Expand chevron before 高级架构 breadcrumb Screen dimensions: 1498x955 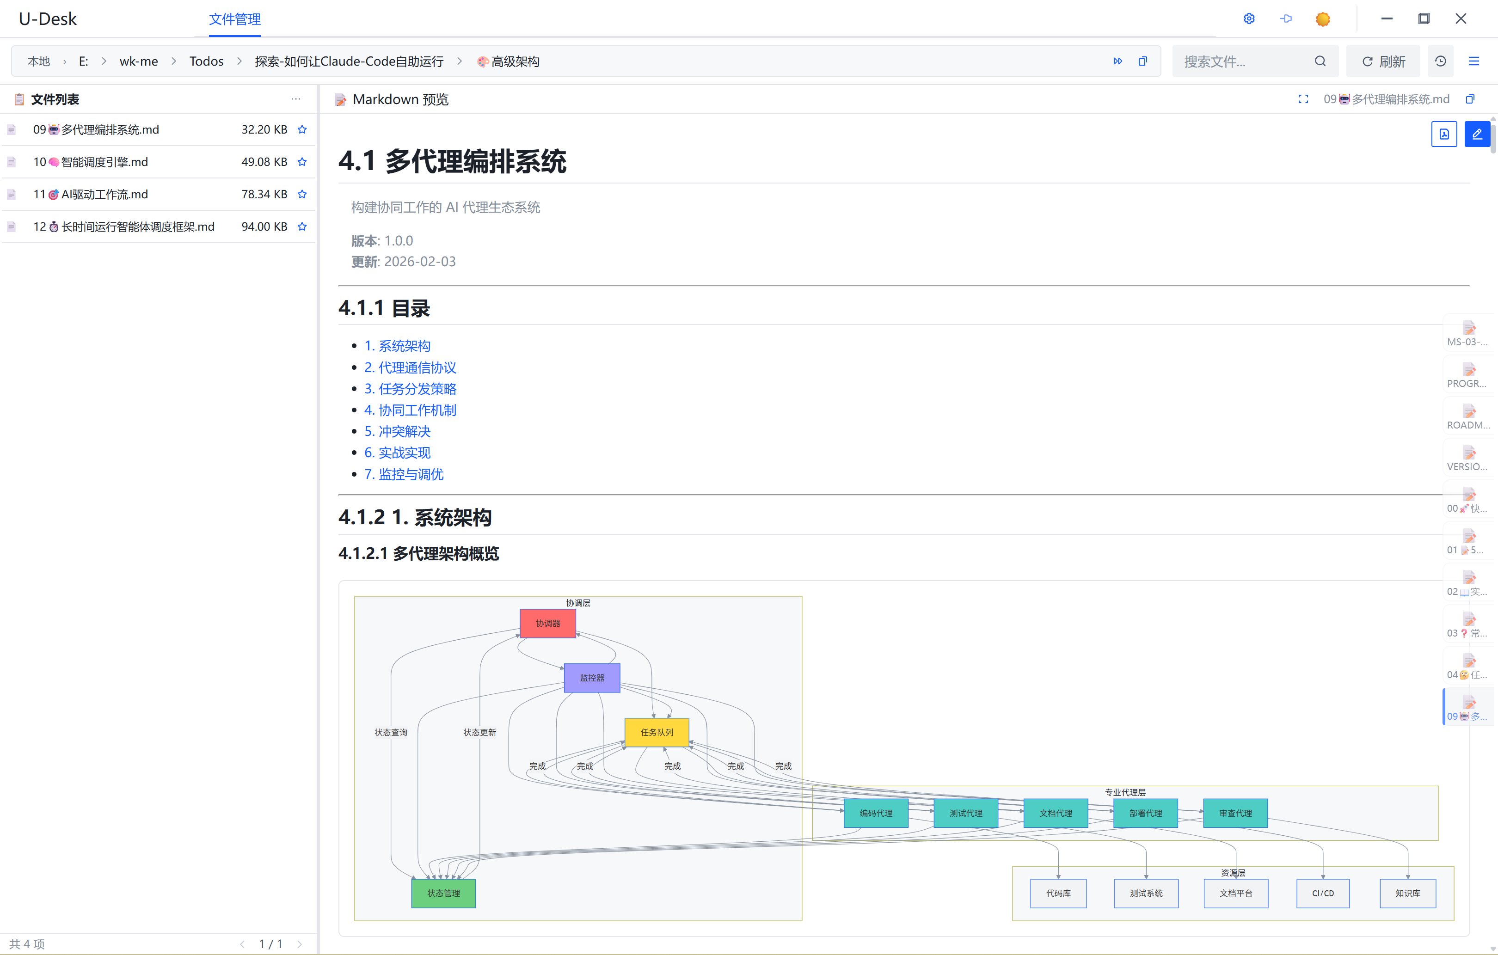tap(460, 61)
